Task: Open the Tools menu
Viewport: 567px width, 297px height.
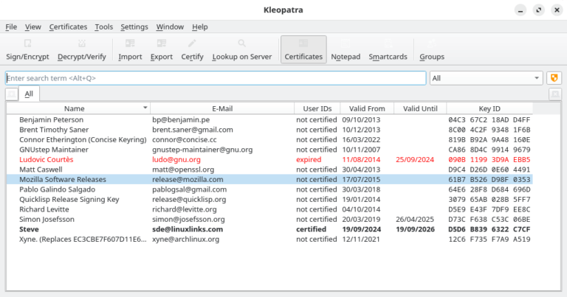Action: [x=104, y=27]
